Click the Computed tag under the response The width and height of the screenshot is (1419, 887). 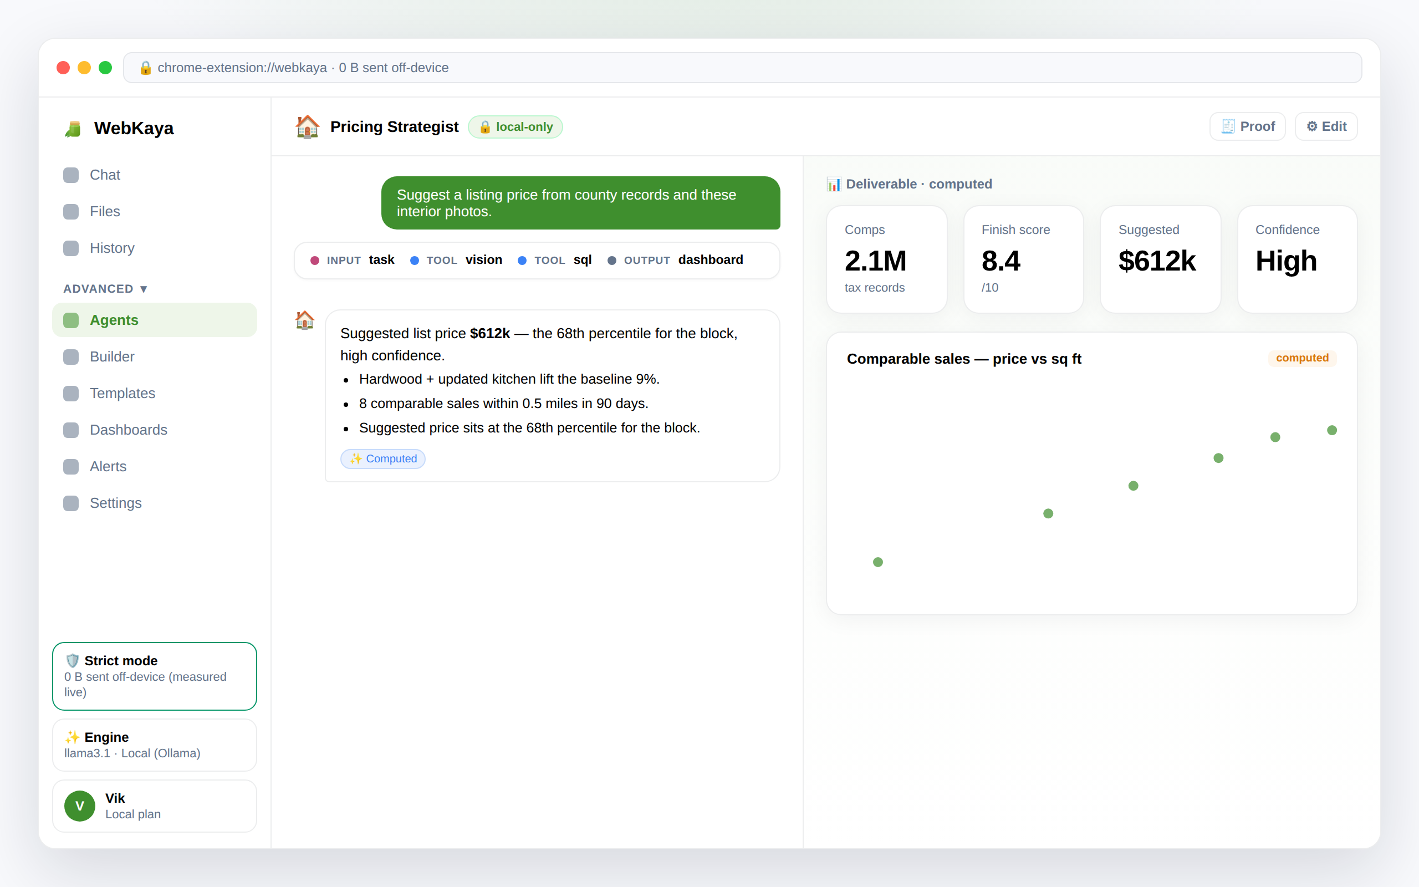click(x=383, y=459)
